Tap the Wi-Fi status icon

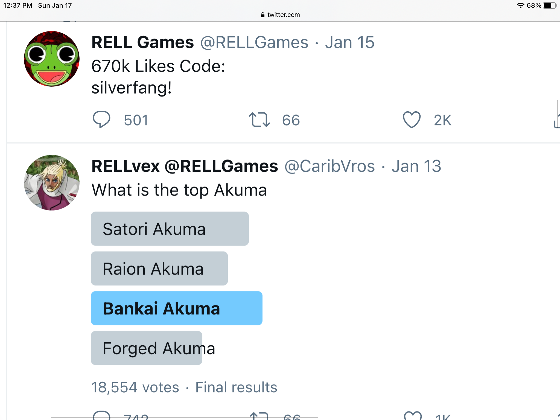(x=520, y=5)
